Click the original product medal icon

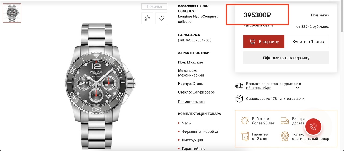pyautogui.click(x=285, y=136)
